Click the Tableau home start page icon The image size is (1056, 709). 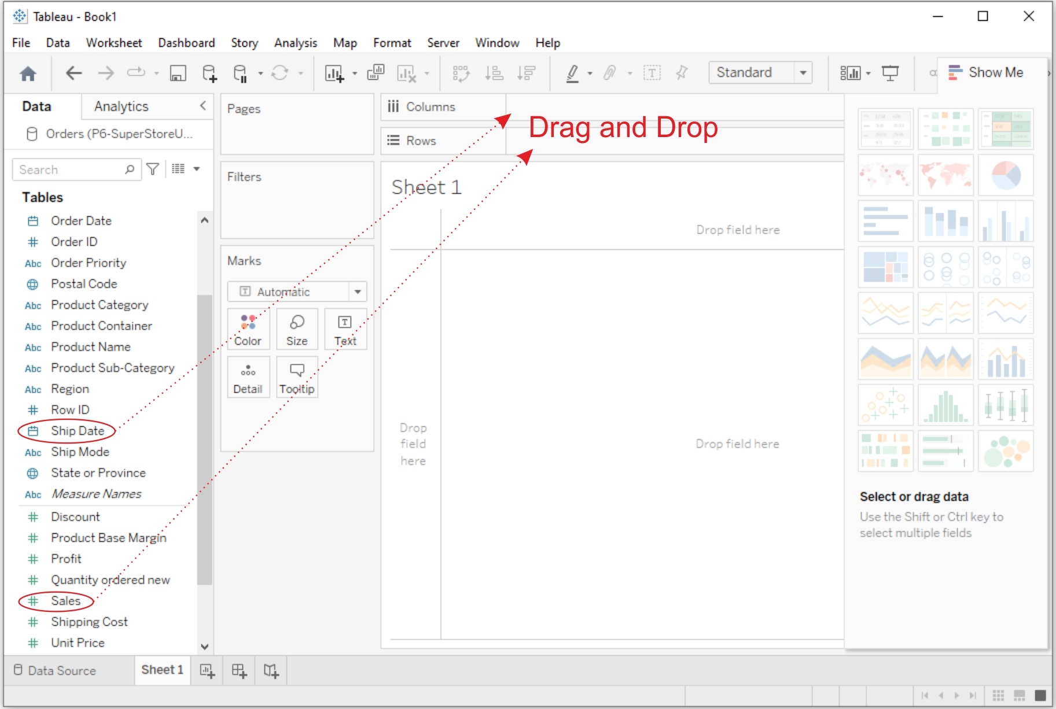coord(28,73)
